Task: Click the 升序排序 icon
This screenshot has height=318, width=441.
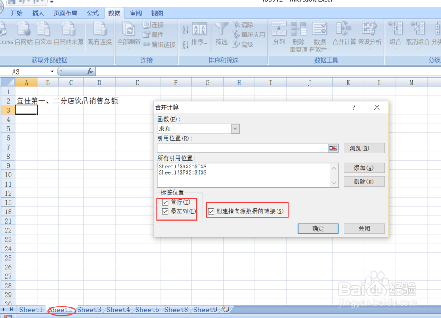Action: [x=186, y=30]
